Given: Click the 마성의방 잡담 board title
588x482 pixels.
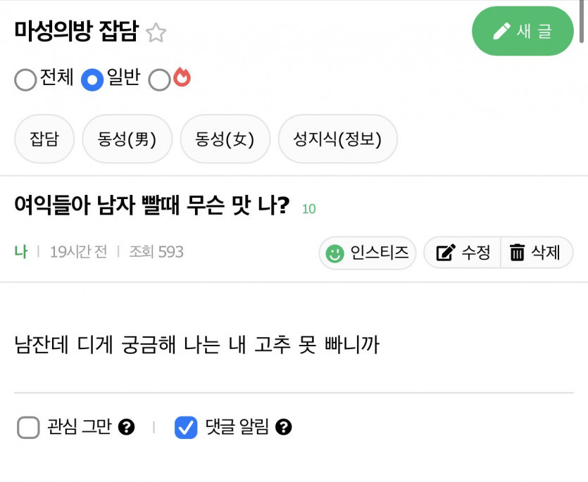Looking at the screenshot, I should coord(75,32).
